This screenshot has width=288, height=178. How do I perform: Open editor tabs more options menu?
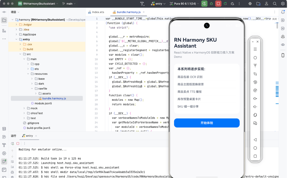coord(275,12)
